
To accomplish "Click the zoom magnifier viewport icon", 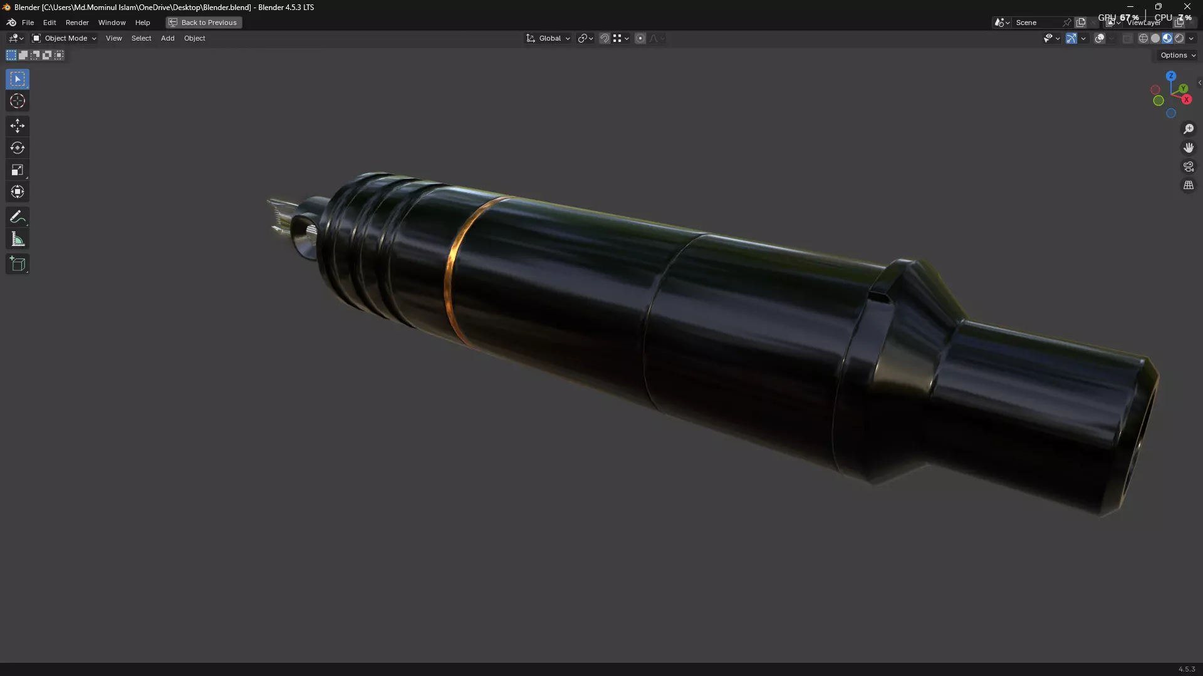I will [x=1189, y=129].
